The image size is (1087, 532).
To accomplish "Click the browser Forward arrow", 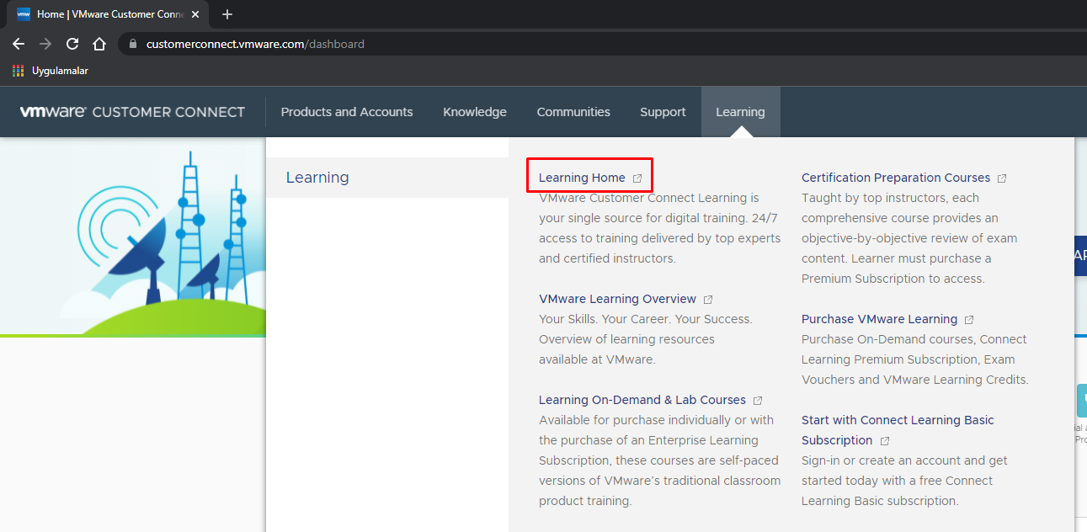I will click(45, 44).
